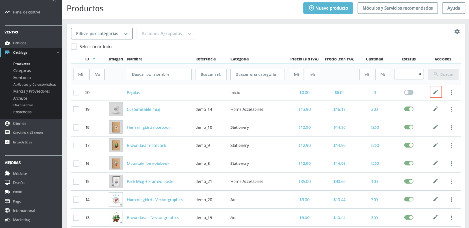
Task: Select checkbox for Pepitas row
Action: [76, 92]
